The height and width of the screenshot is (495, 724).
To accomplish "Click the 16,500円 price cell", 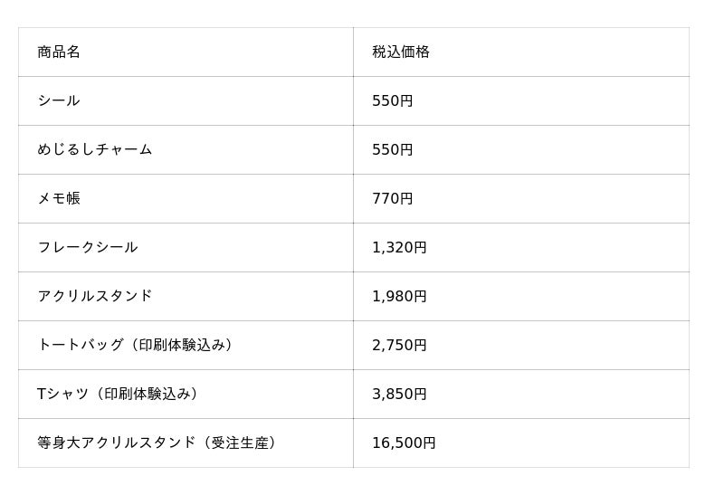I will coord(521,443).
